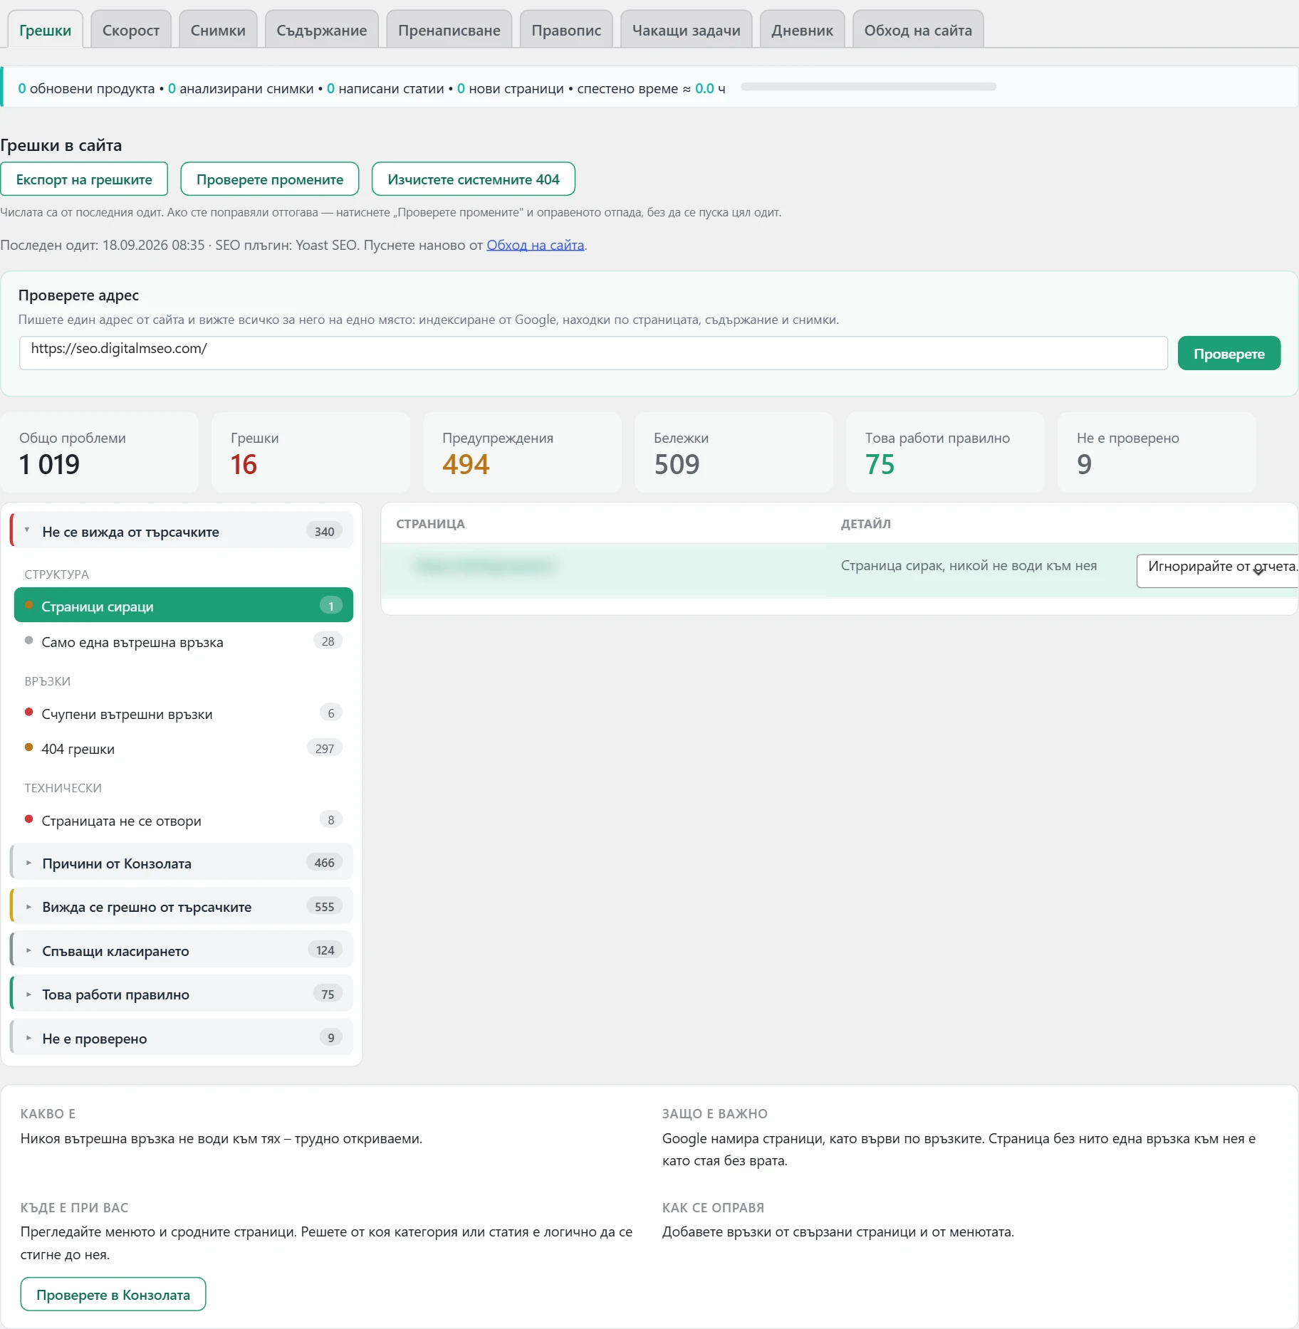Click the Общо проблеми 1 019 card
The height and width of the screenshot is (1329, 1299).
point(100,453)
